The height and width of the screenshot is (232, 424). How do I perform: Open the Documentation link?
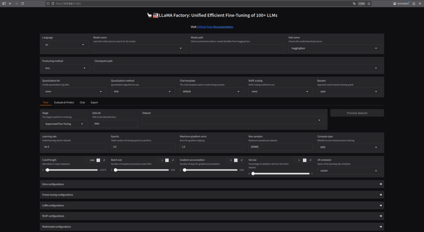(x=223, y=27)
